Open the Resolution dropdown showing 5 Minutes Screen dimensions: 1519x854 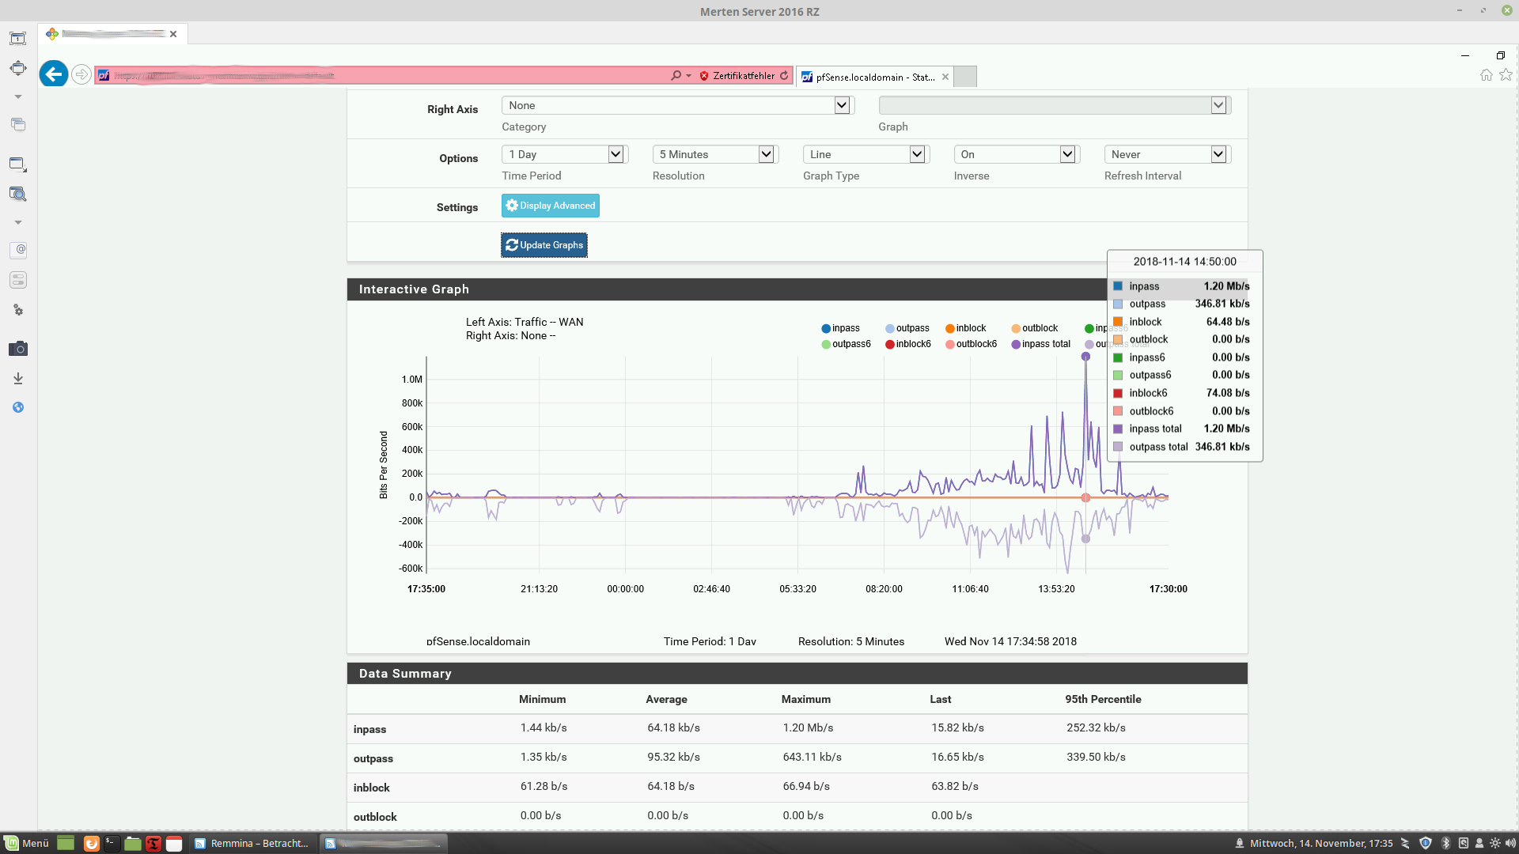[714, 154]
